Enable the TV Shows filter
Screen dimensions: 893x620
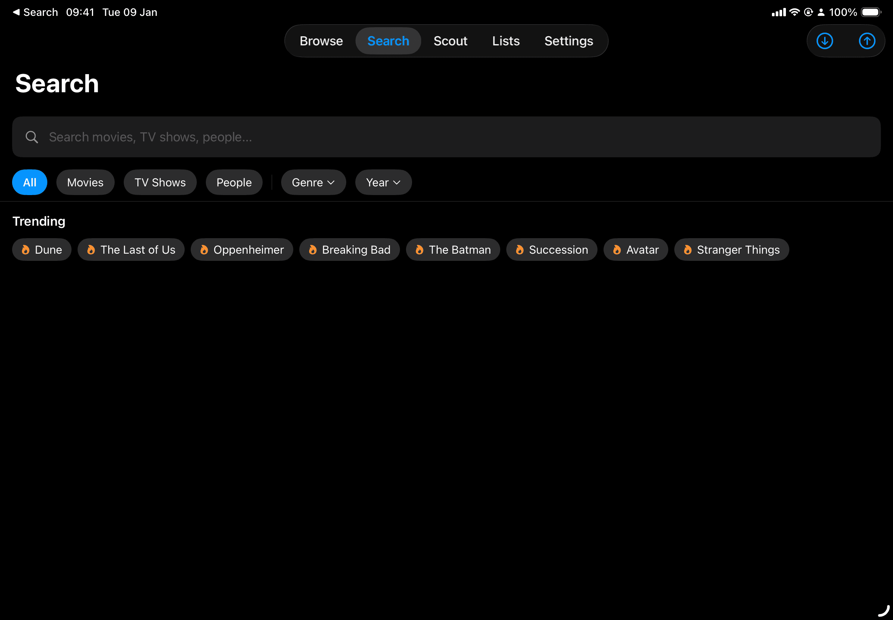tap(160, 182)
